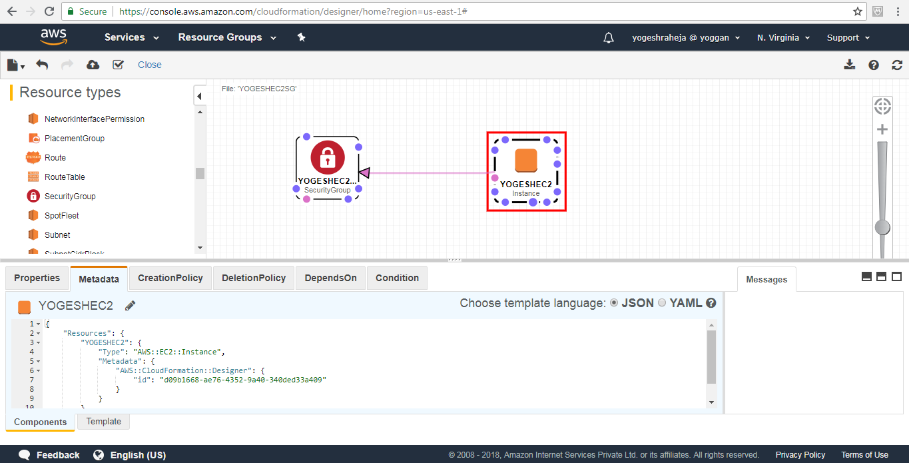Change language English (US) in footer

coord(129,455)
